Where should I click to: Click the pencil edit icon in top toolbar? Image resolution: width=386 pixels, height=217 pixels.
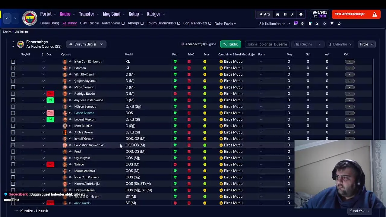(x=293, y=14)
